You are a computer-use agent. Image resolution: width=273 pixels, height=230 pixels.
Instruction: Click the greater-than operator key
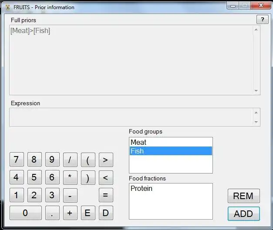point(106,160)
